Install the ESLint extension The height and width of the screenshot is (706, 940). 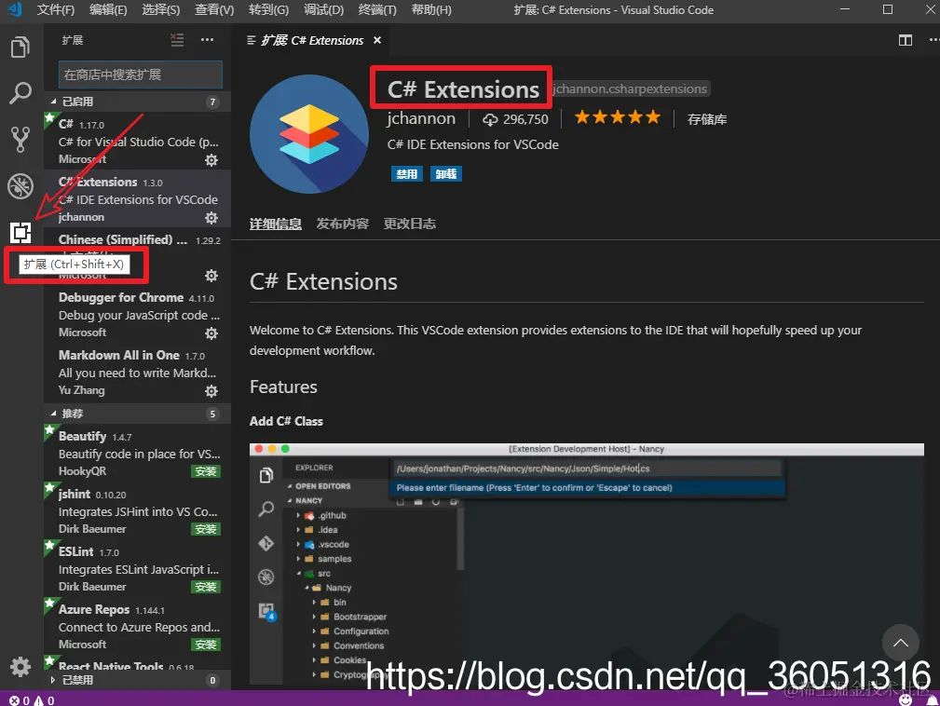(x=206, y=587)
